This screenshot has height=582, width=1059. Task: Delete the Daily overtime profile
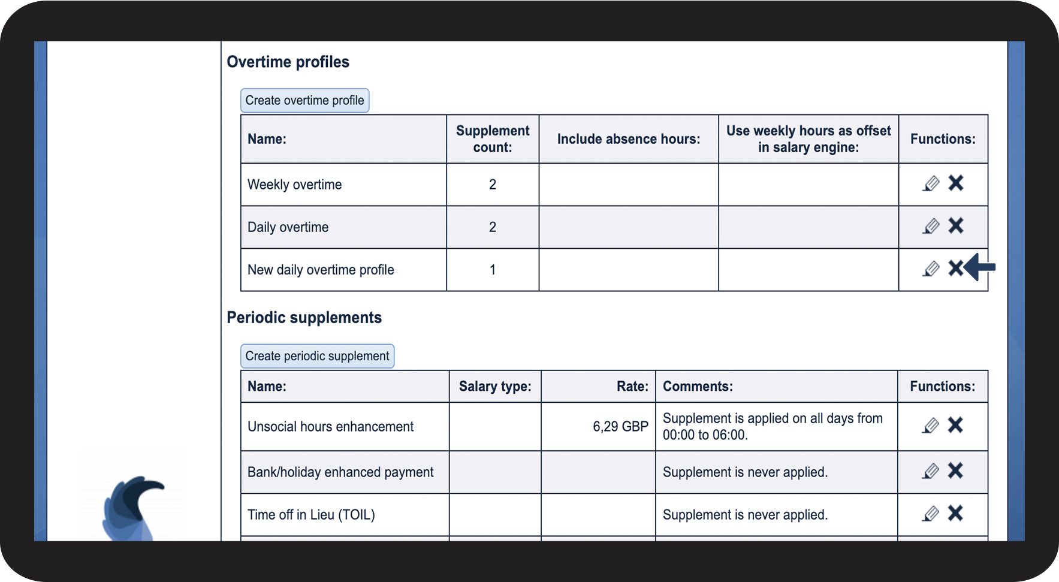(x=956, y=225)
